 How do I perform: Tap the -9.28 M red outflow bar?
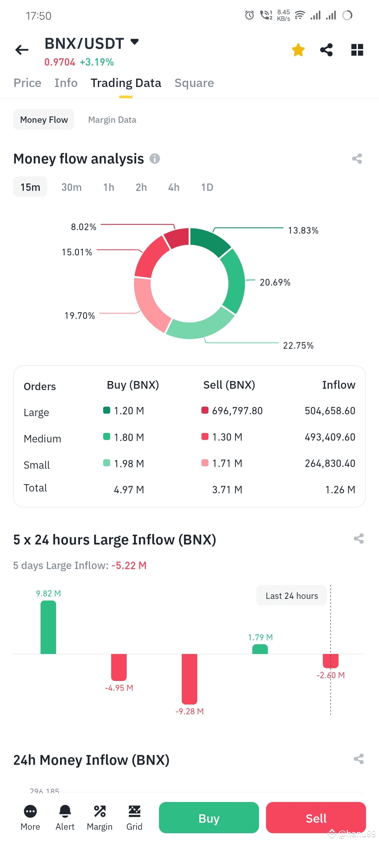tap(189, 679)
